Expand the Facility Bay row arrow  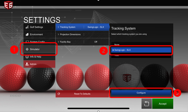pyautogui.click(x=58, y=42)
